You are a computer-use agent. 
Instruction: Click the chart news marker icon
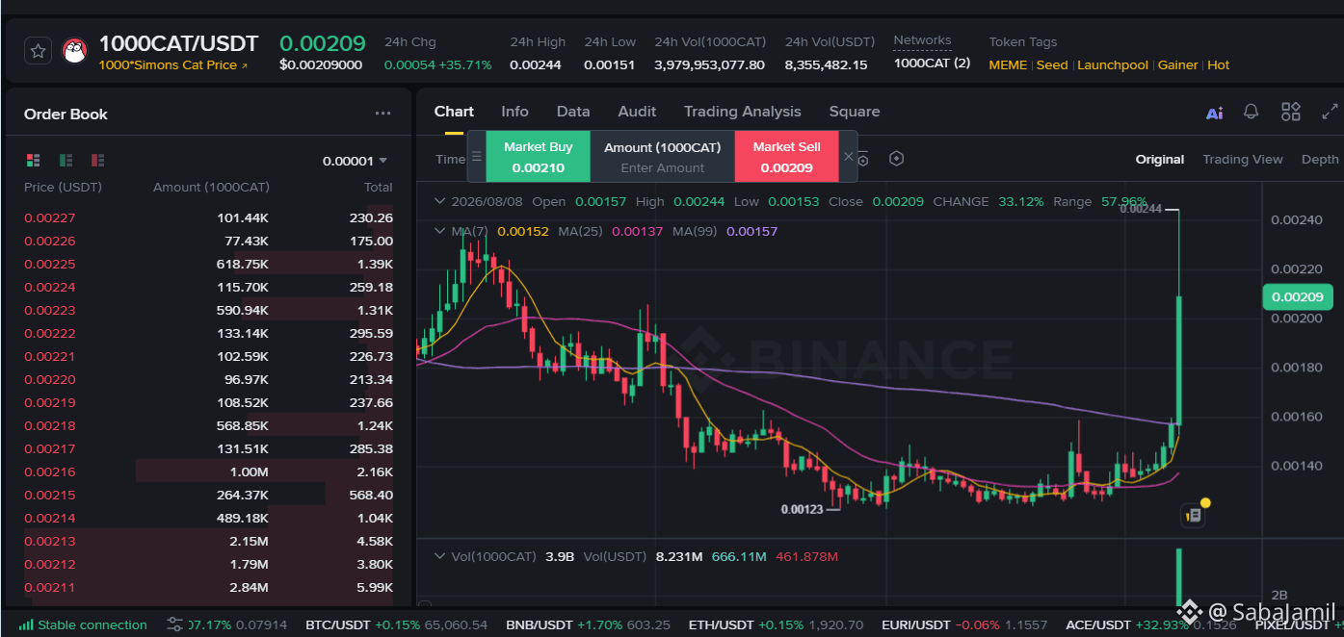[x=1194, y=515]
